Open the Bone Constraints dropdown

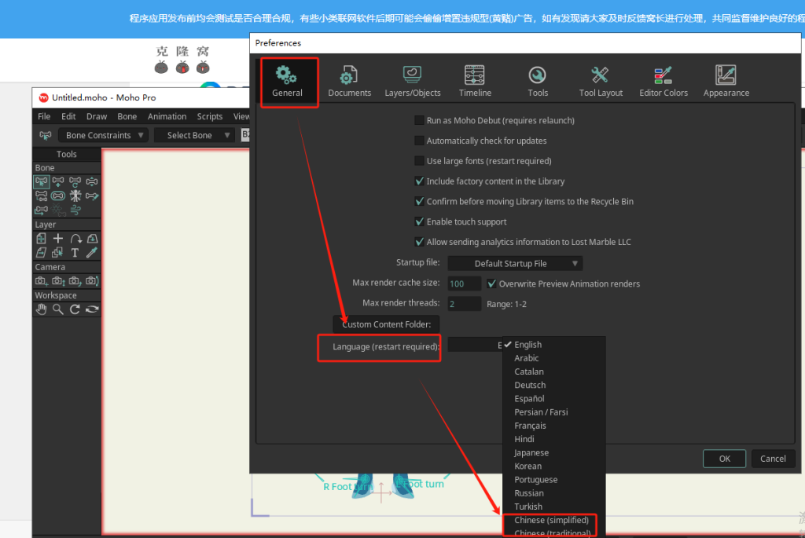(104, 135)
